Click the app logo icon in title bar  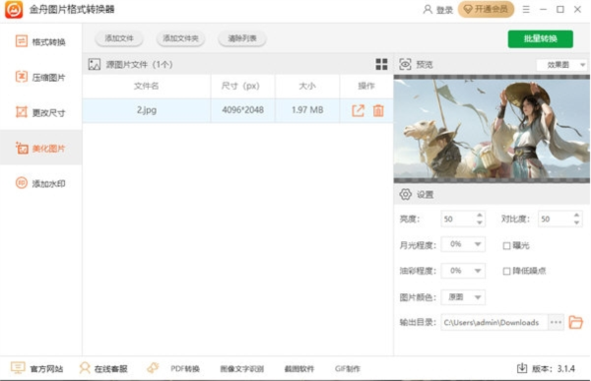pyautogui.click(x=14, y=10)
